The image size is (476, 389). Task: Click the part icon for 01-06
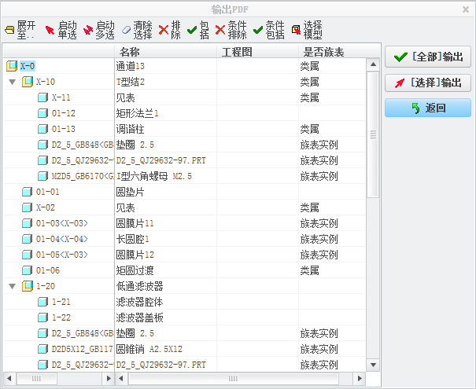27,270
